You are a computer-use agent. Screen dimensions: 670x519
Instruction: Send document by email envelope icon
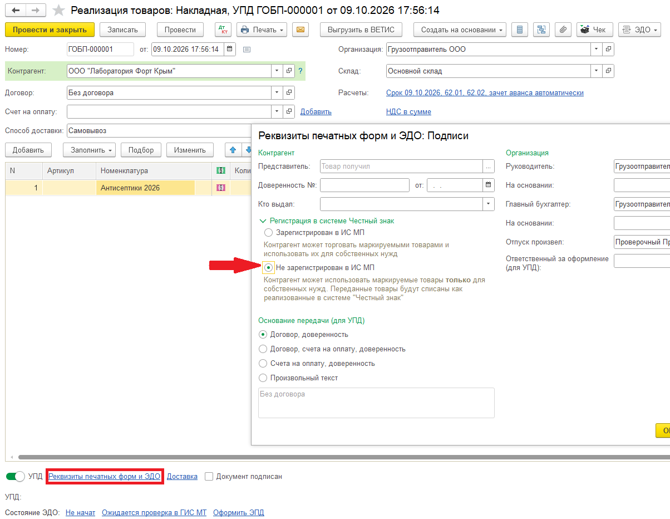point(300,30)
